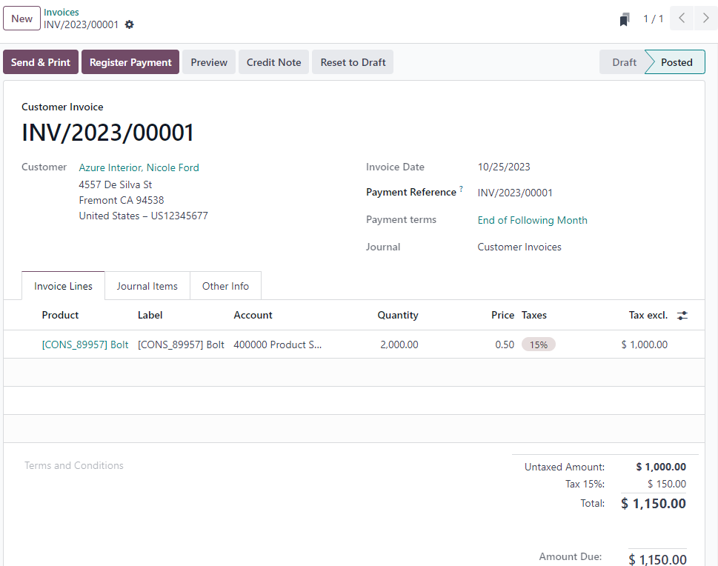Click the large INV/2023/00001 invoice title
Image resolution: width=718 pixels, height=566 pixels.
pyautogui.click(x=107, y=133)
